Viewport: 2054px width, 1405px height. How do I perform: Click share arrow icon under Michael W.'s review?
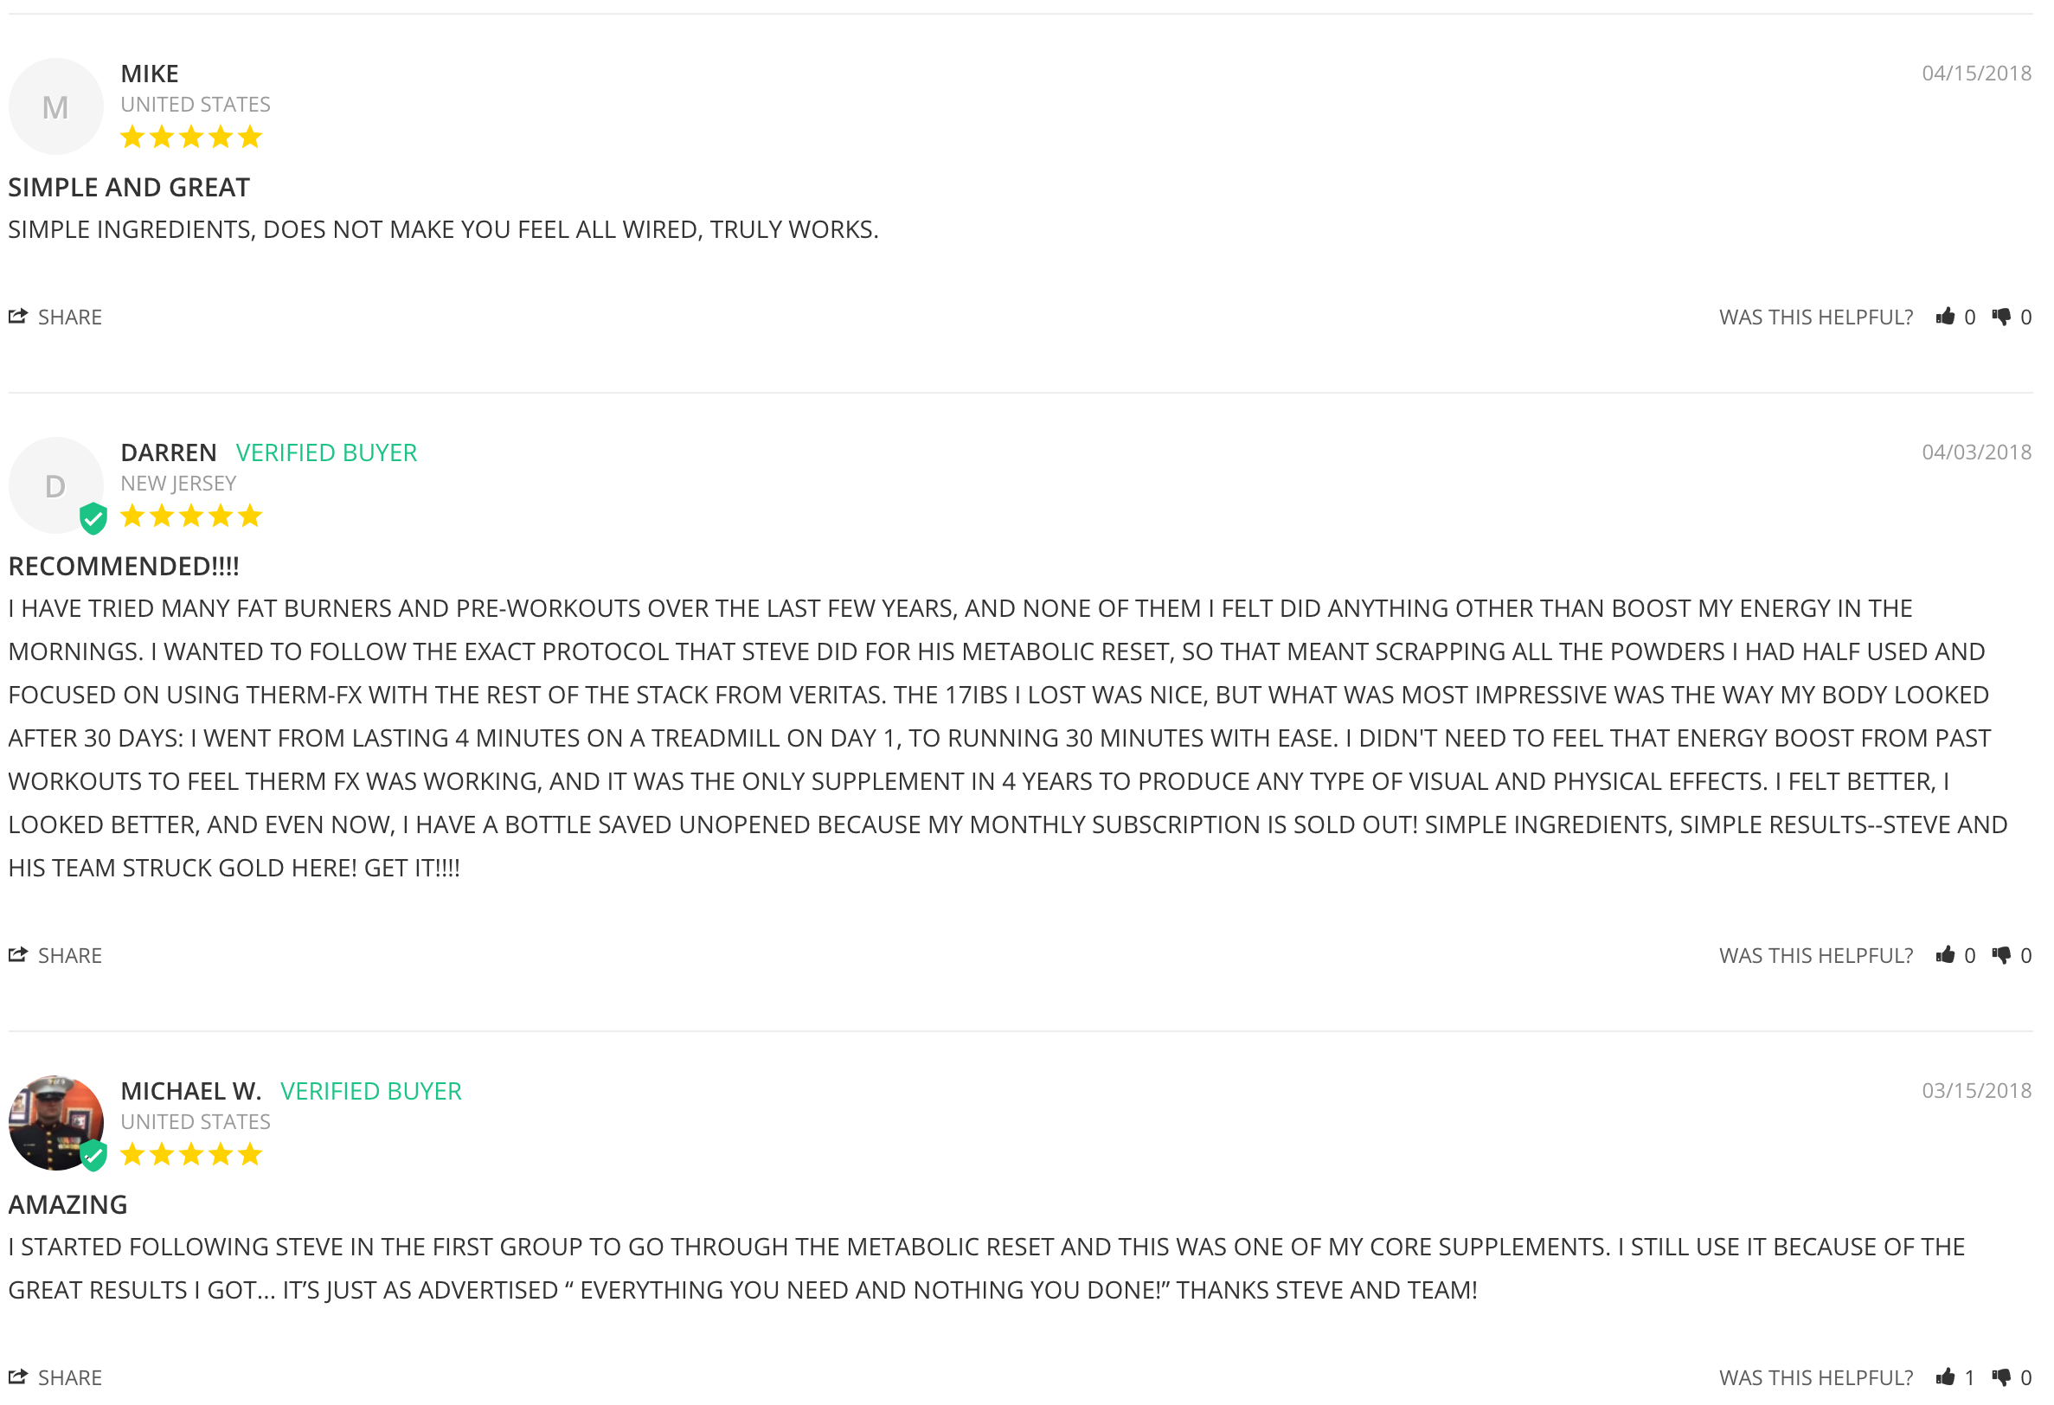click(17, 1377)
